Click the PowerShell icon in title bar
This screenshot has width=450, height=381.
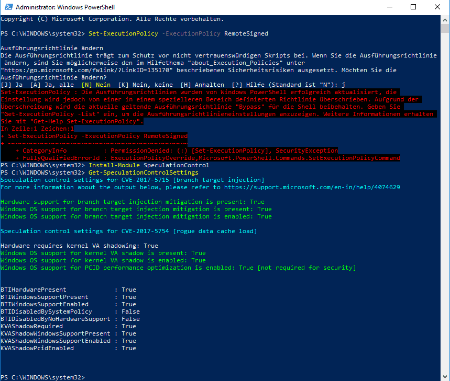point(8,7)
